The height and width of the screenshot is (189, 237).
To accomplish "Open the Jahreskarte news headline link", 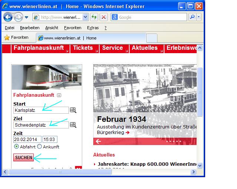I will coord(147,164).
